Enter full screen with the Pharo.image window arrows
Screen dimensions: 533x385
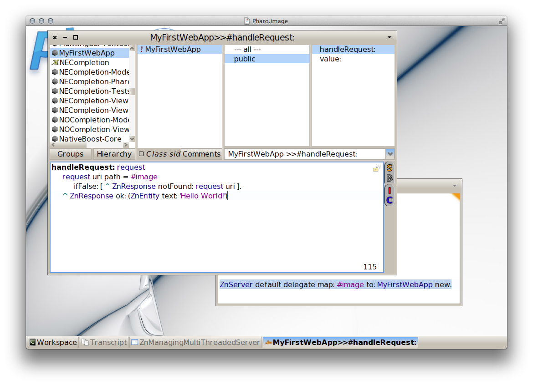pyautogui.click(x=502, y=21)
